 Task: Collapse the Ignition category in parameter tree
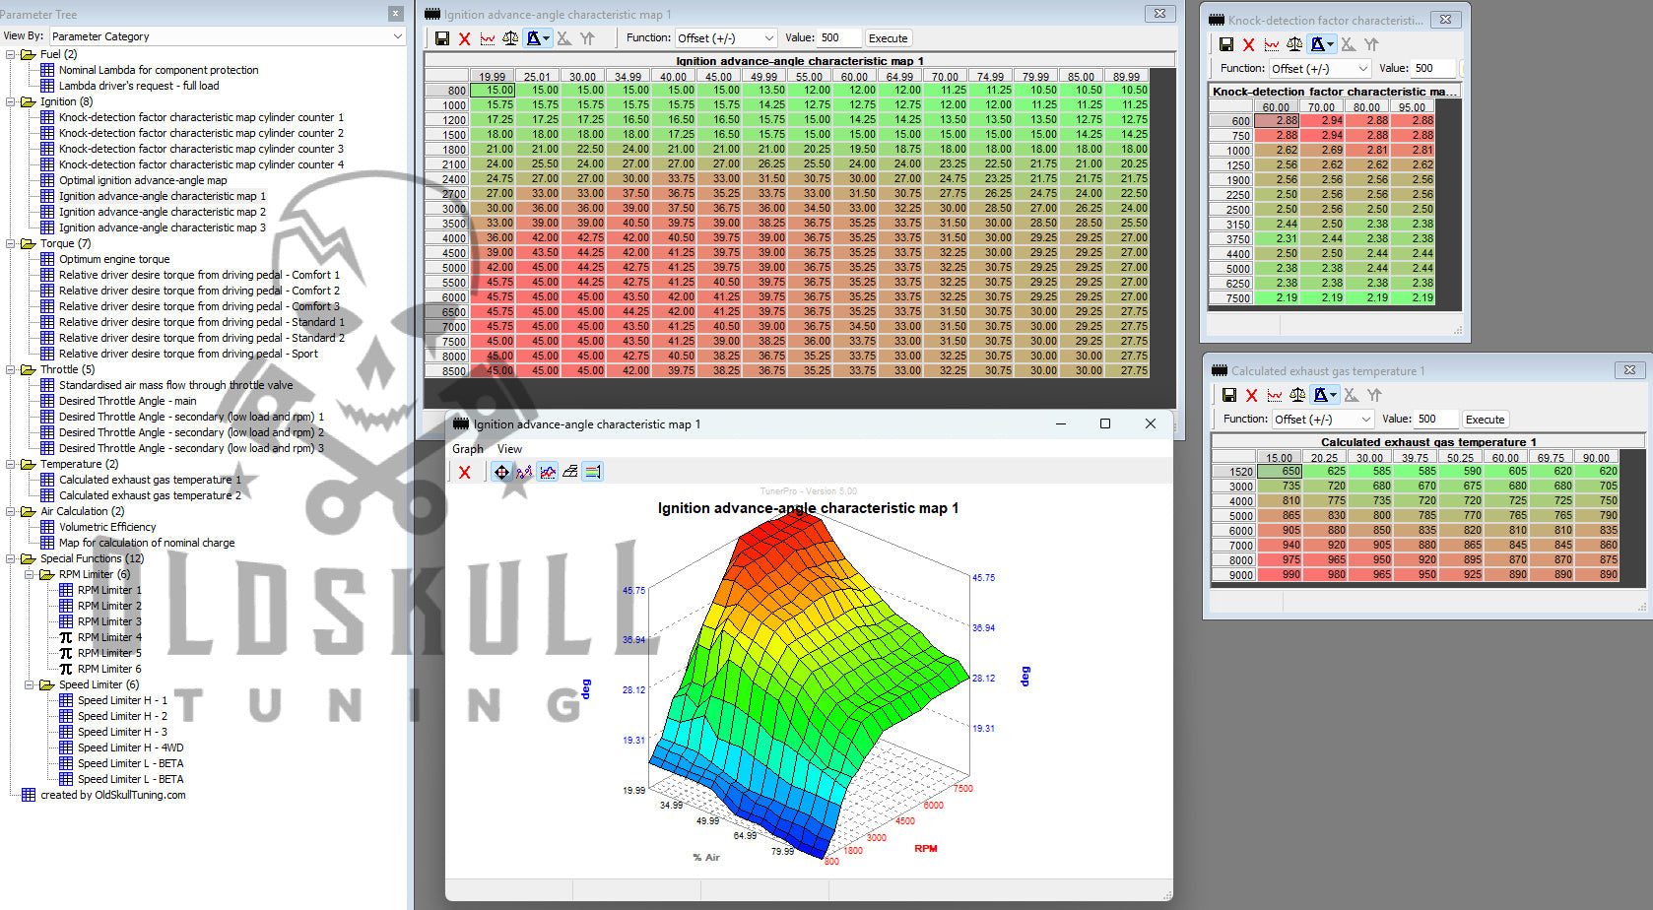click(11, 101)
